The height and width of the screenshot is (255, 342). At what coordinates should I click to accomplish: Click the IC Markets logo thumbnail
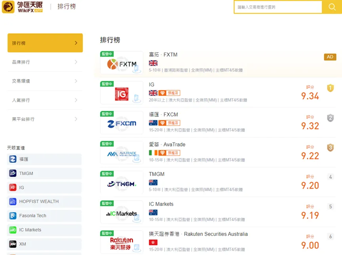[122, 212]
